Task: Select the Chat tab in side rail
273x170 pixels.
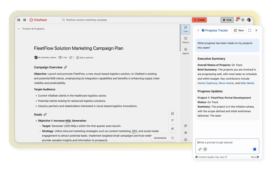Action: tap(185, 29)
